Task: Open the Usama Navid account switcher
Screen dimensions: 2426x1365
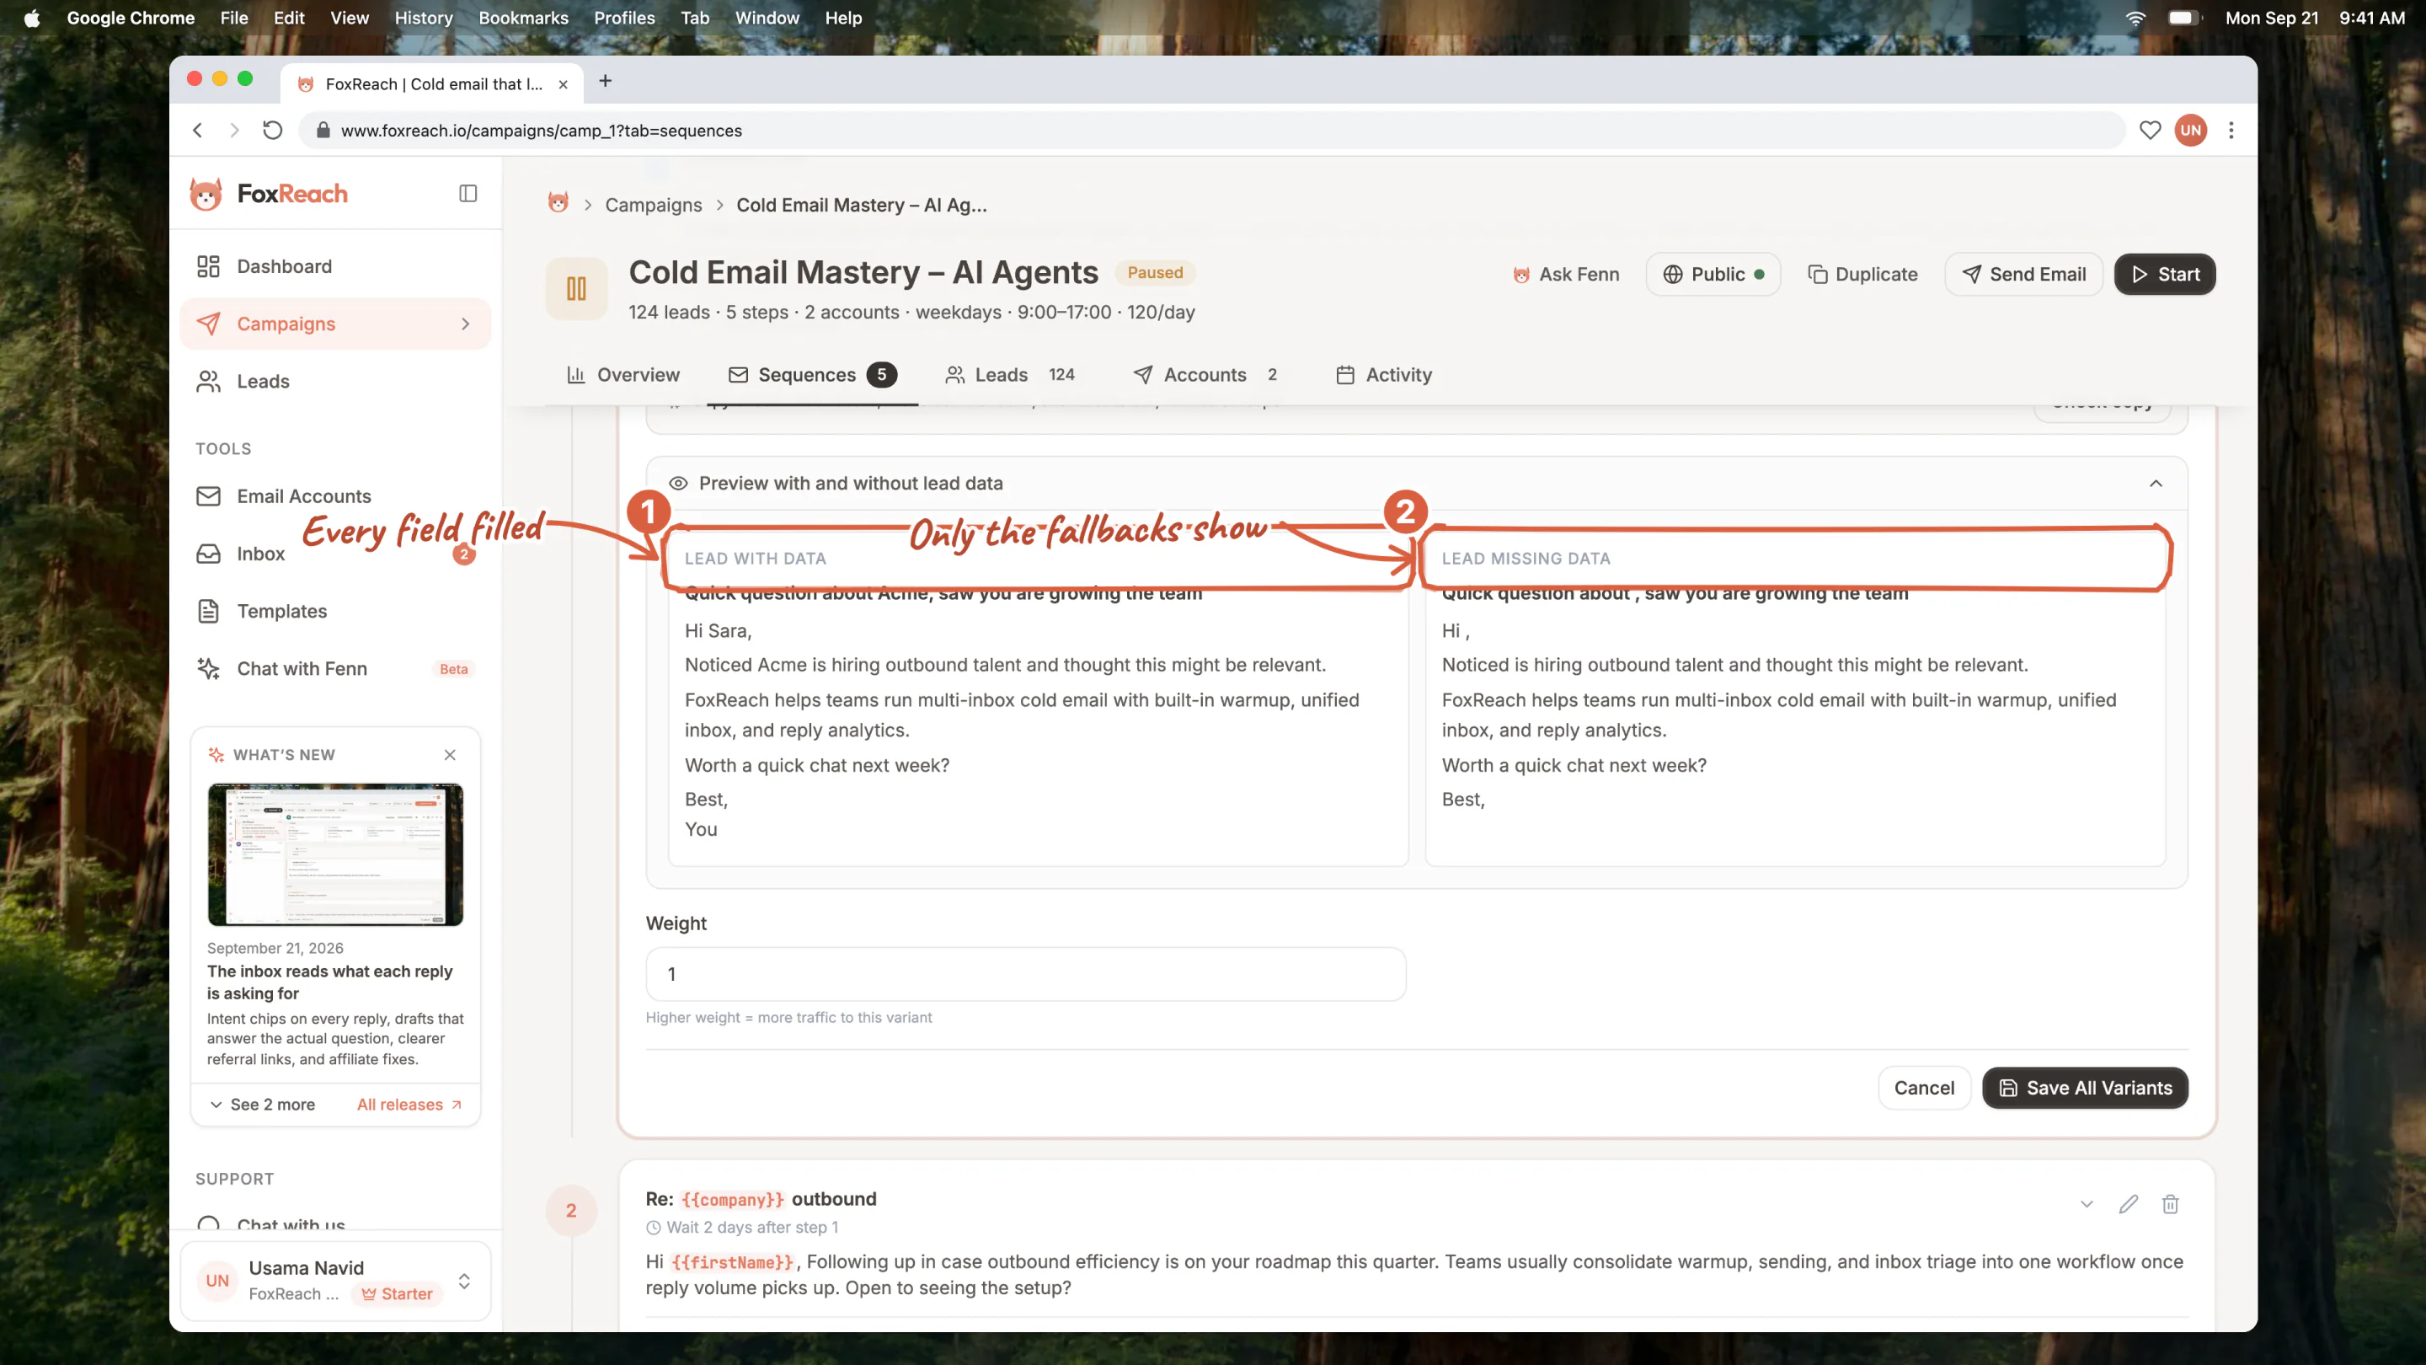Action: coord(335,1281)
